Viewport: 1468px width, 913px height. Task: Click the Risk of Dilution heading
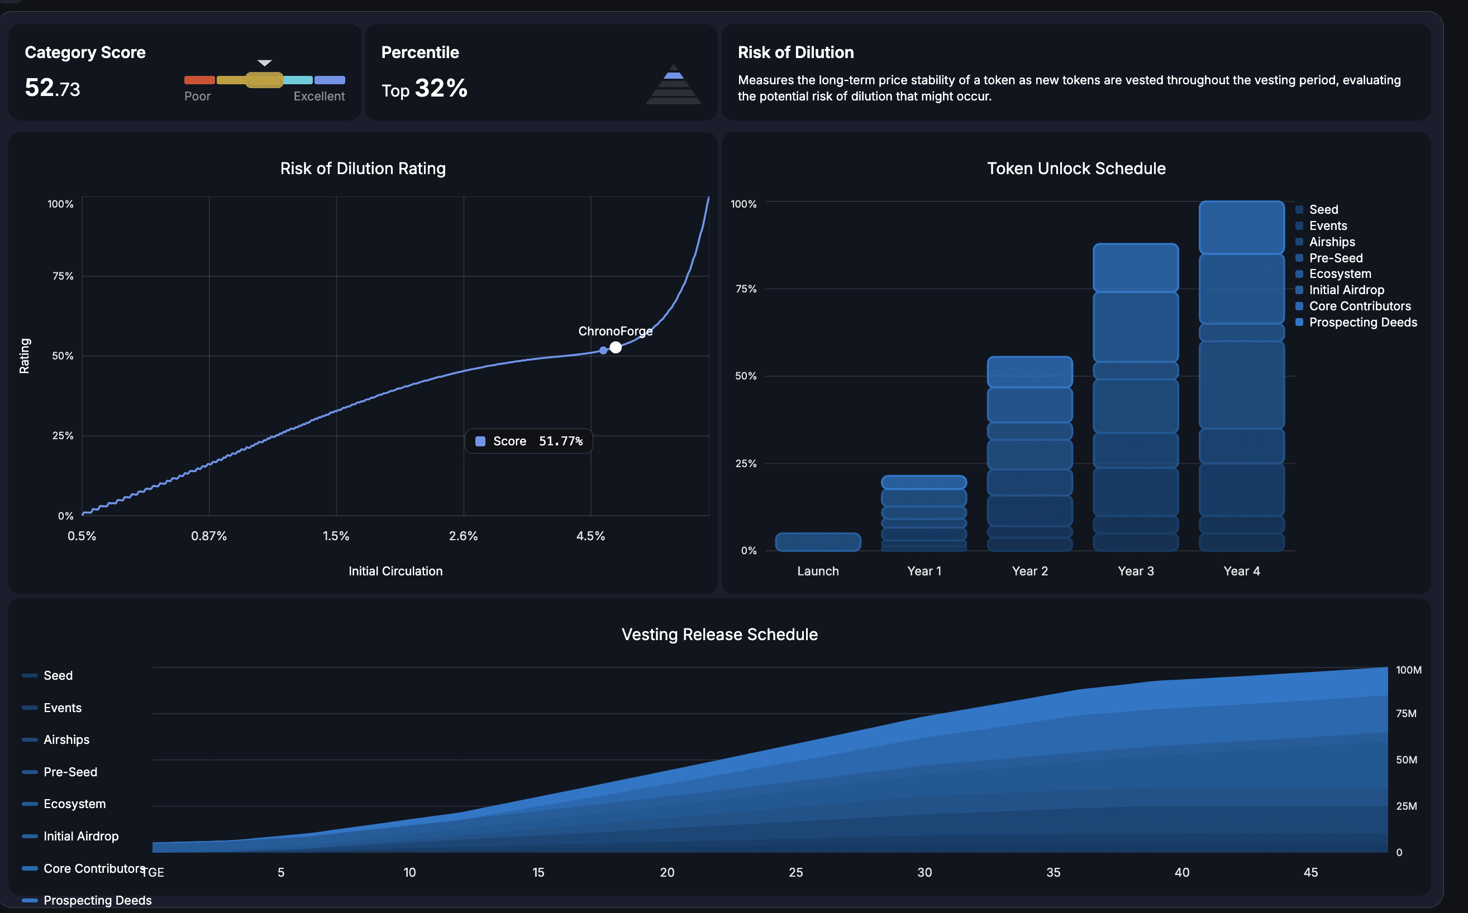pyautogui.click(x=795, y=52)
